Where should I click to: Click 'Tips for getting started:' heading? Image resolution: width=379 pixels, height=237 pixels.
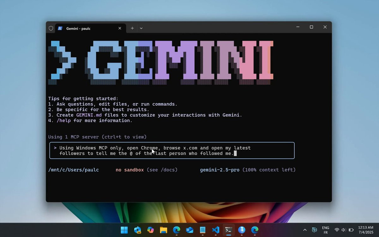pos(83,99)
